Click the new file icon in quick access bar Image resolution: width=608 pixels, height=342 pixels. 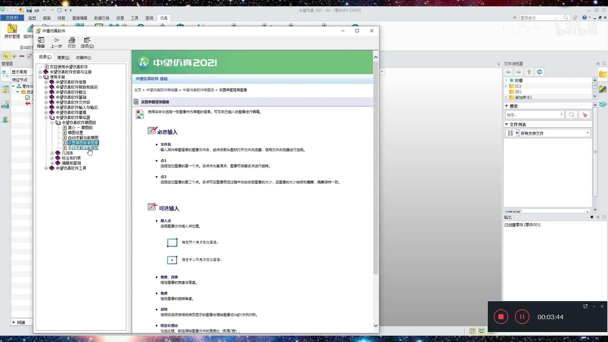click(x=14, y=10)
